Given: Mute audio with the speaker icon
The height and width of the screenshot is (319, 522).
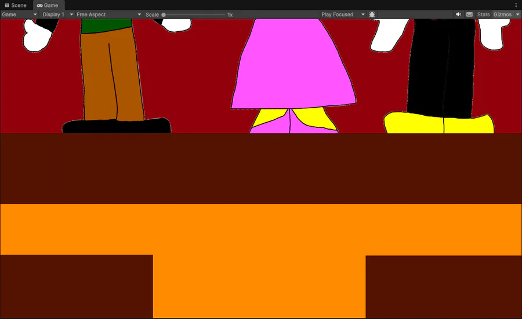Looking at the screenshot, I should tap(458, 14).
